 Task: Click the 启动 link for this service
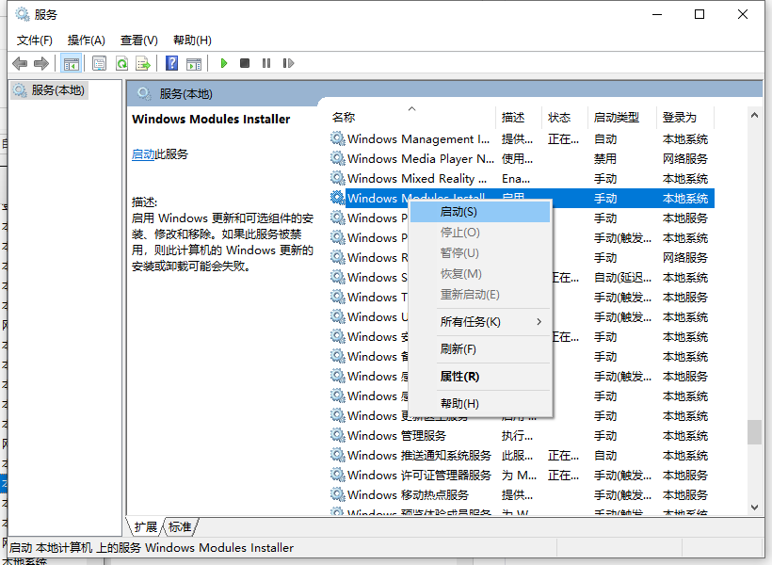click(x=143, y=154)
